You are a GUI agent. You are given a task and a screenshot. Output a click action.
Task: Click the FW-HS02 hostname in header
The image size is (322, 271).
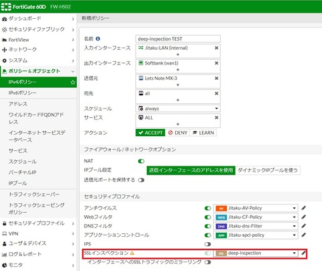[x=60, y=7]
